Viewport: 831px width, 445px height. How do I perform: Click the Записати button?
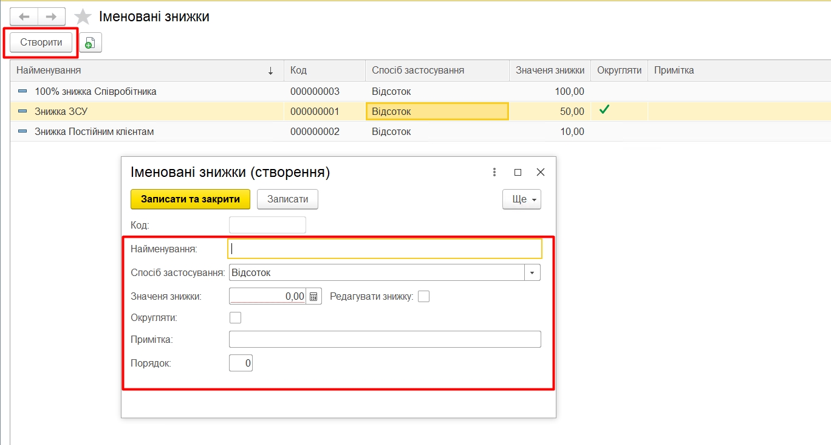point(287,199)
